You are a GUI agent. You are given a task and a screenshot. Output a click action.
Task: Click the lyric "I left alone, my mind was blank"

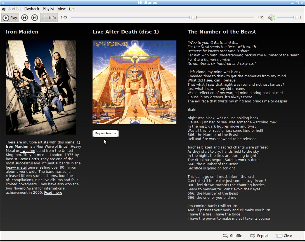pyautogui.click(x=214, y=72)
